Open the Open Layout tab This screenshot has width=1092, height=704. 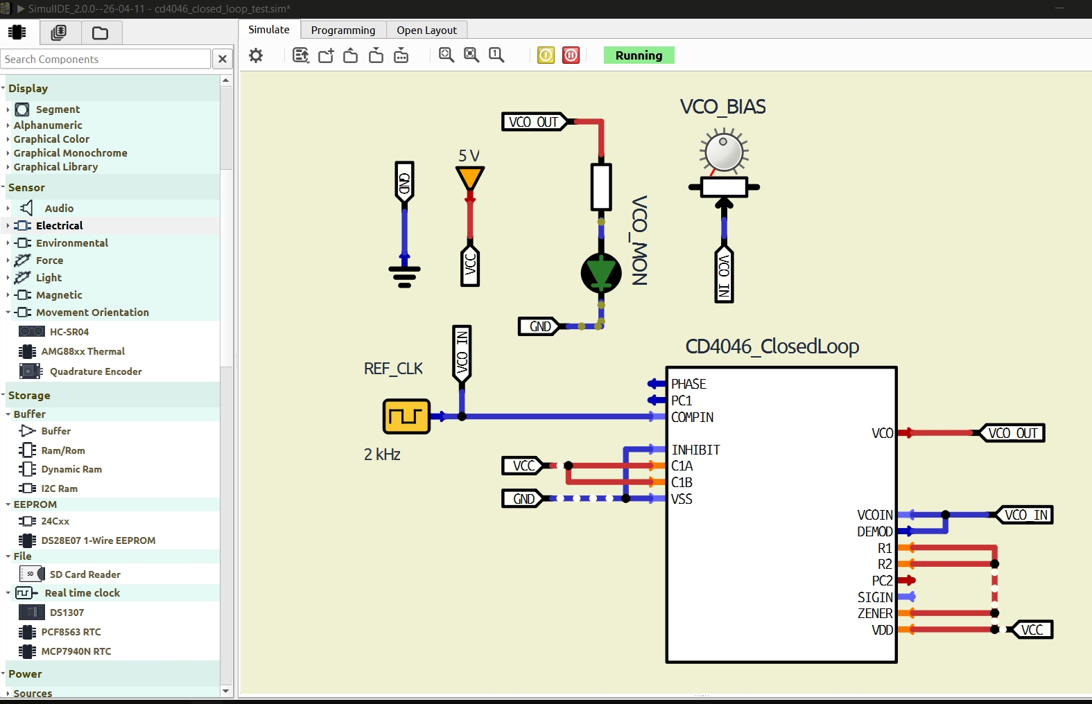point(426,30)
